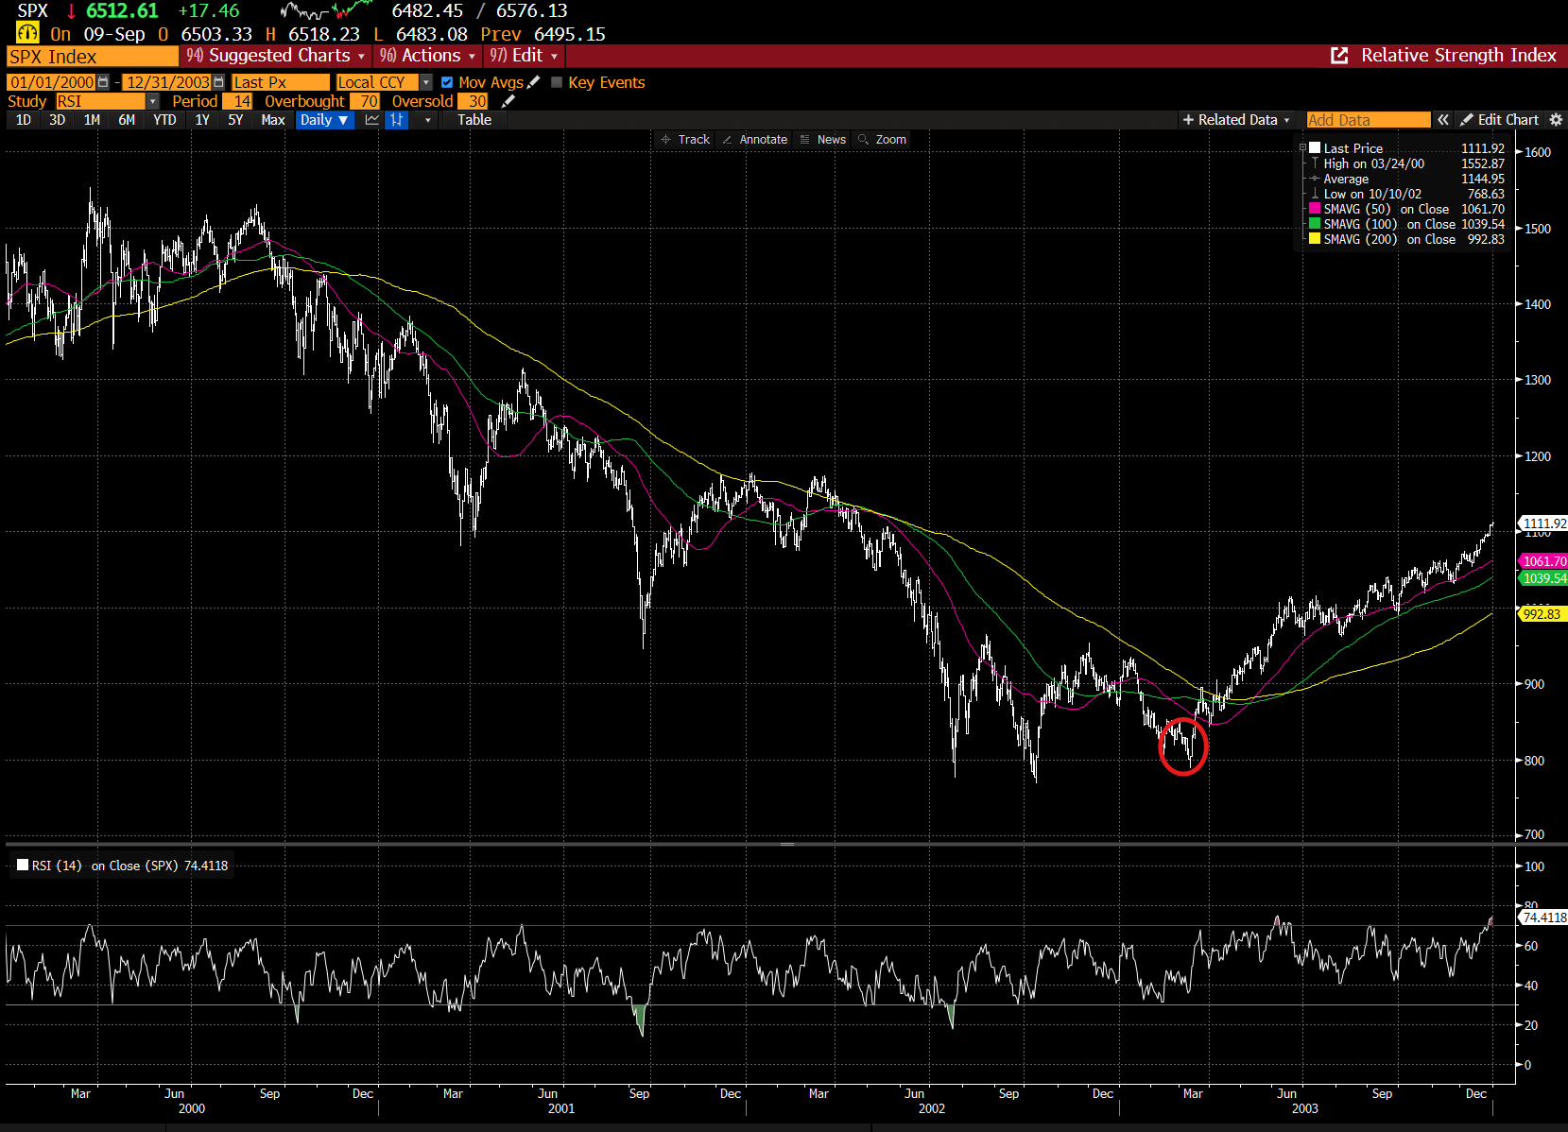This screenshot has height=1132, width=1568.
Task: Activate the Annotate tool
Action: coord(754,140)
